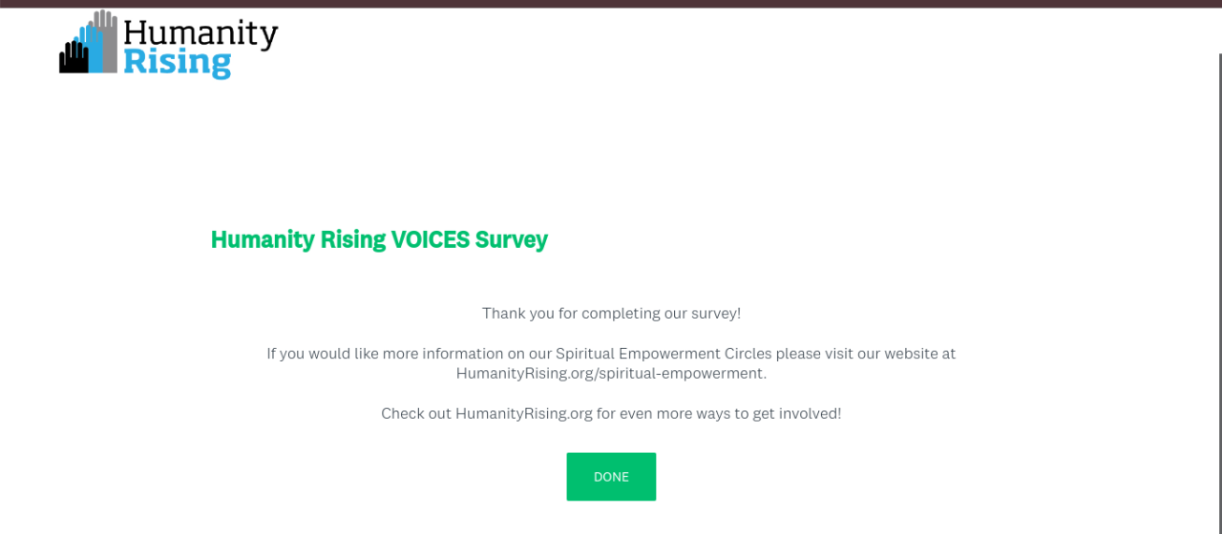
Task: Click the blue 'Rising' logo wordmark
Action: coord(177,63)
